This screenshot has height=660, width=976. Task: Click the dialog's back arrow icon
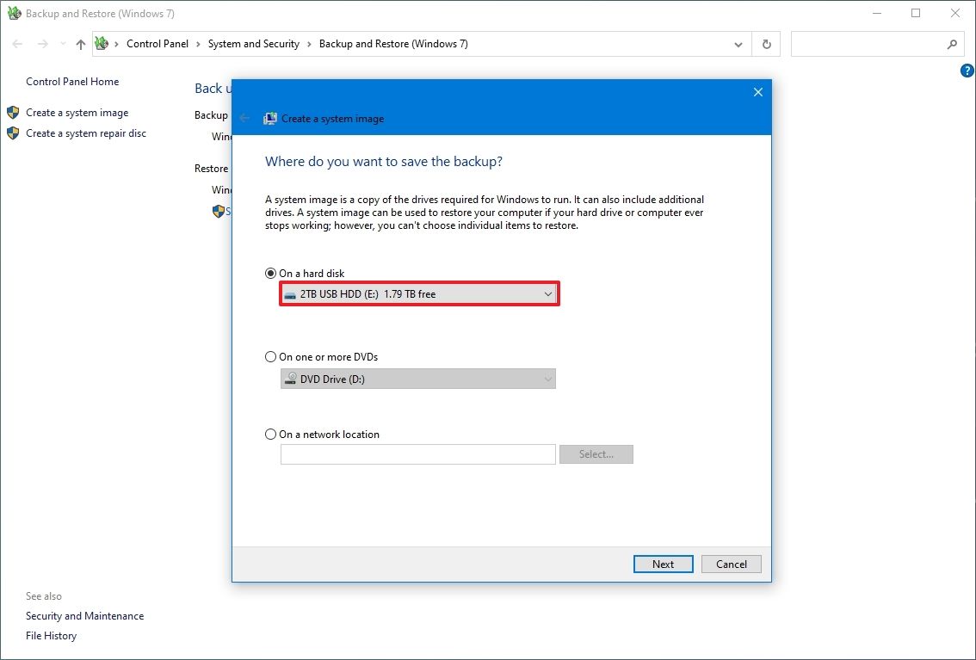(244, 119)
